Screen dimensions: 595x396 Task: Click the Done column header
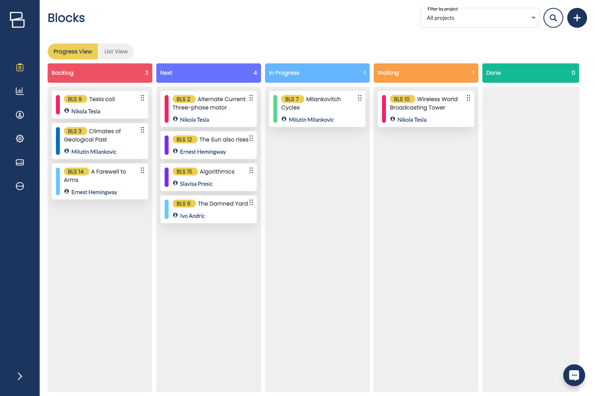(x=531, y=73)
